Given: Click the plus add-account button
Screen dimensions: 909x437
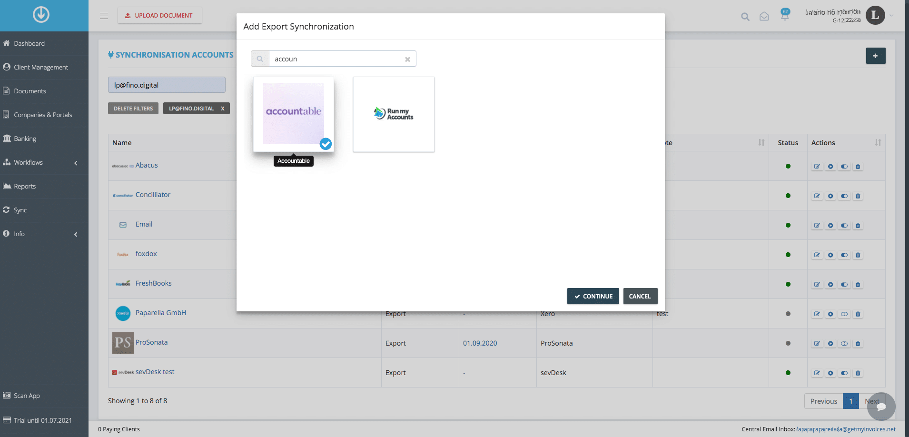Looking at the screenshot, I should pyautogui.click(x=876, y=56).
